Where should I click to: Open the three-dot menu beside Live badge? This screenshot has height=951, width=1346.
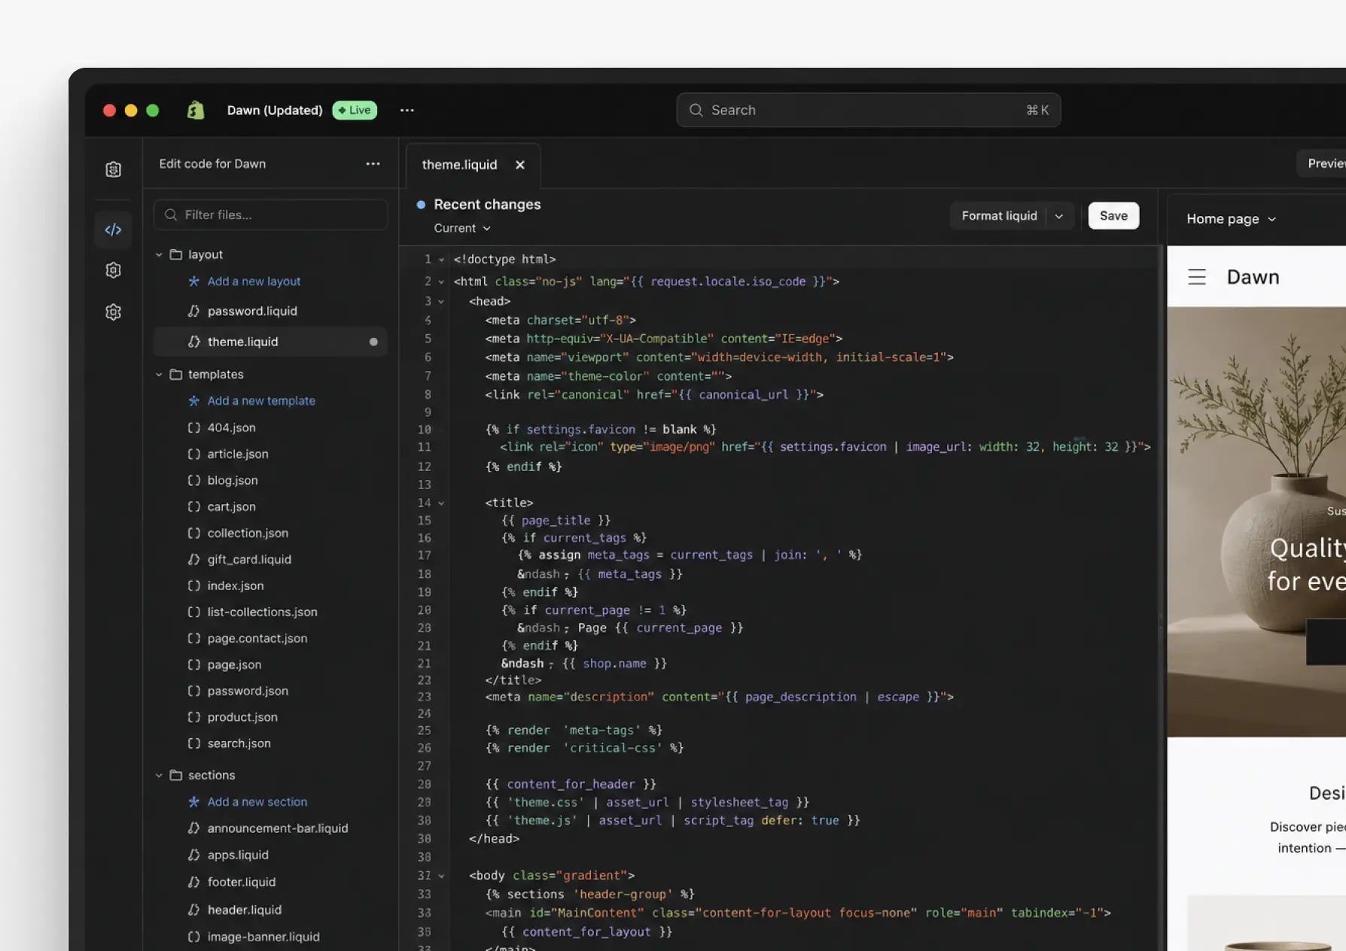407,110
